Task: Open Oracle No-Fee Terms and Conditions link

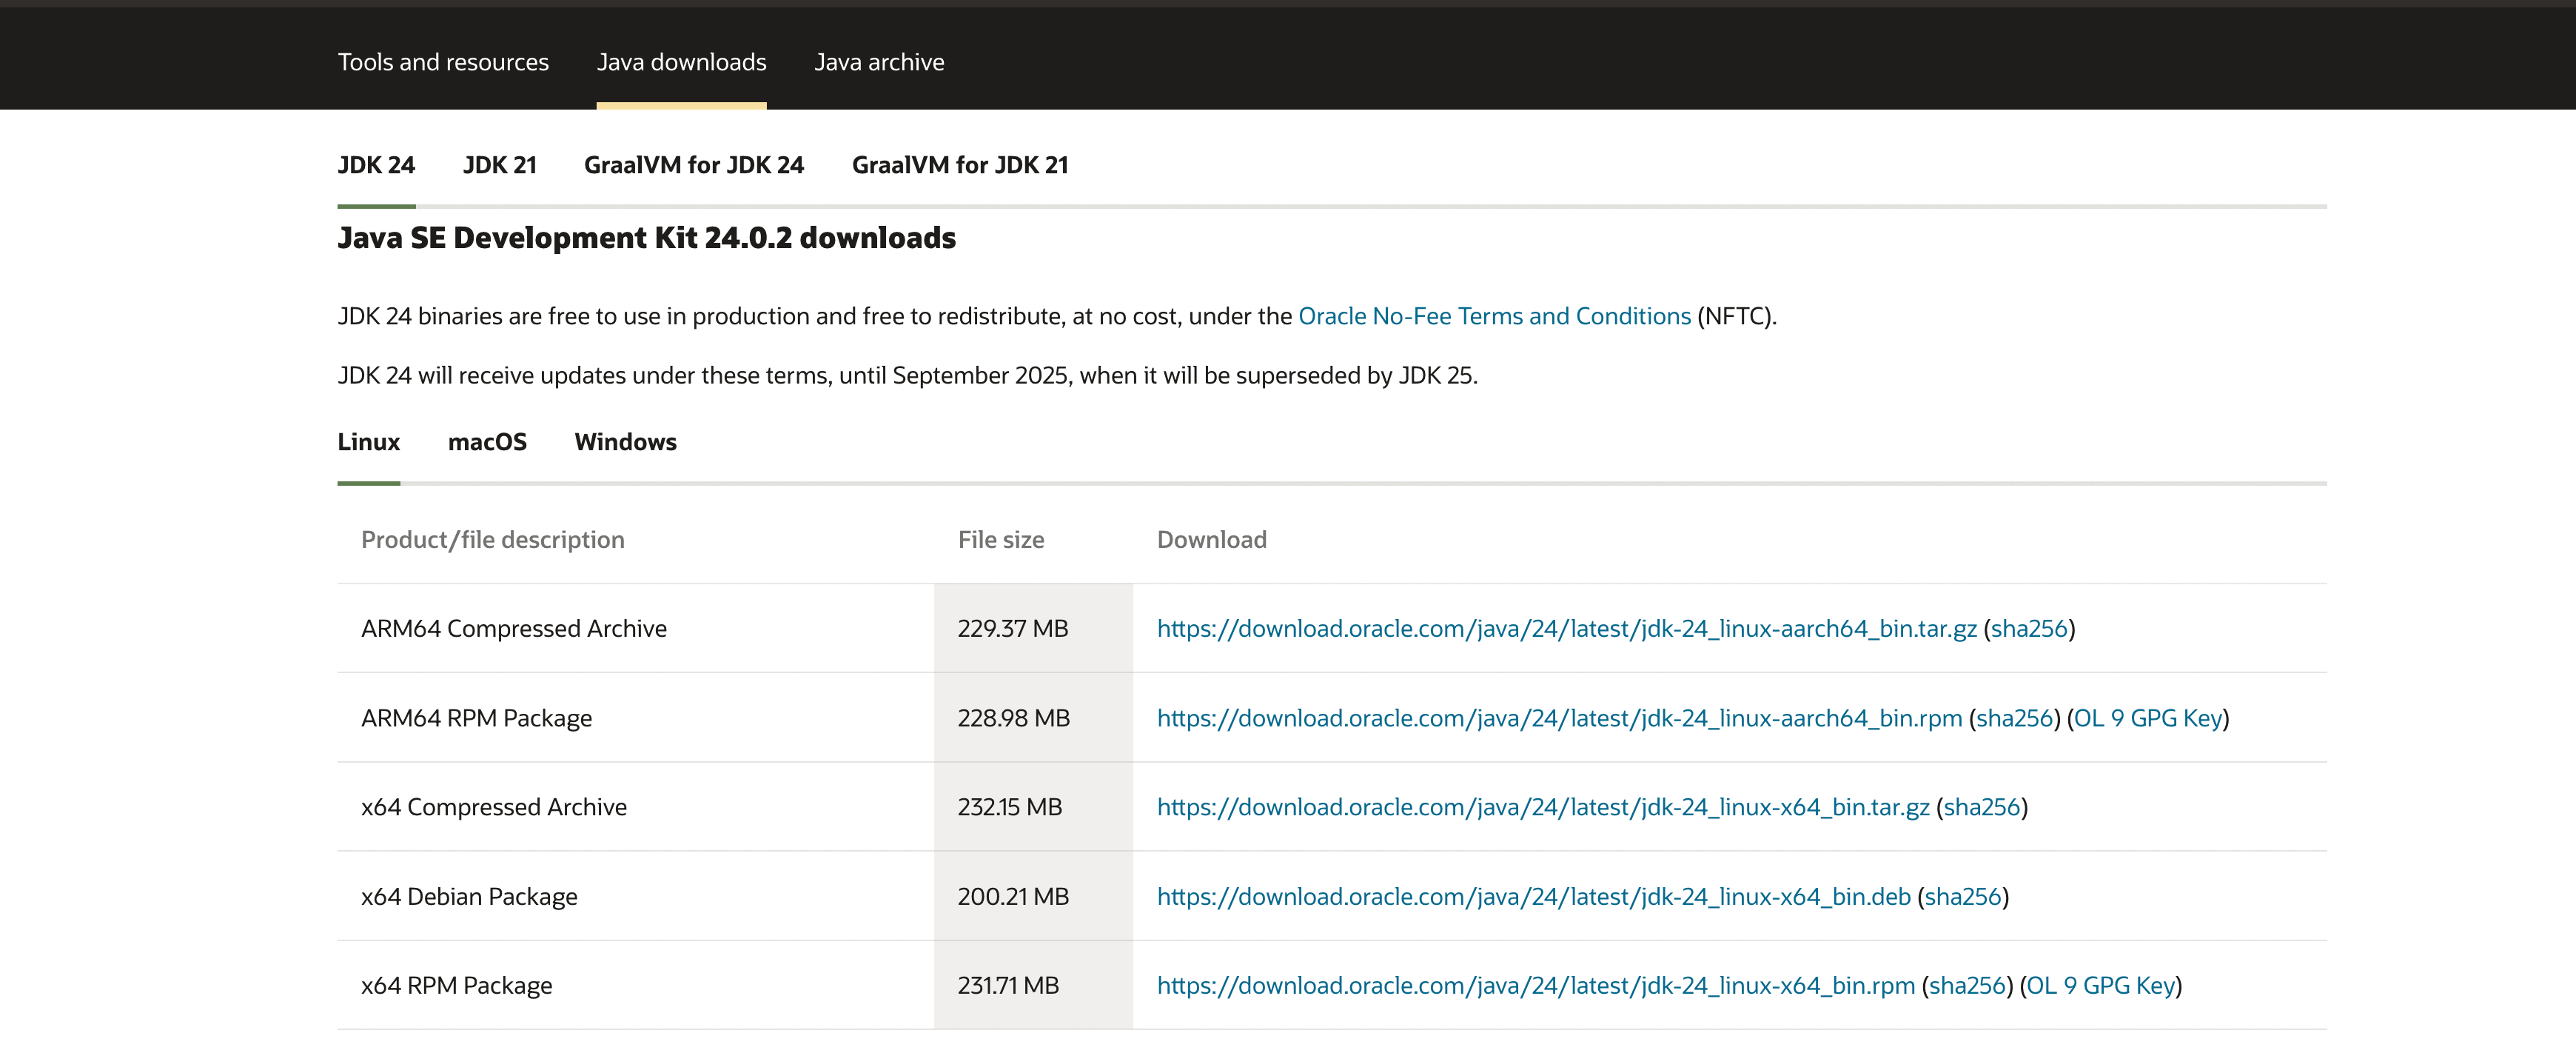Action: [1494, 316]
